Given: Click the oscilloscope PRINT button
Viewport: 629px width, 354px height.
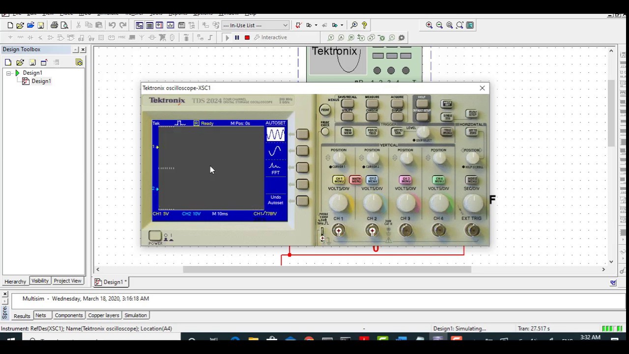Looking at the screenshot, I should pyautogui.click(x=325, y=110).
